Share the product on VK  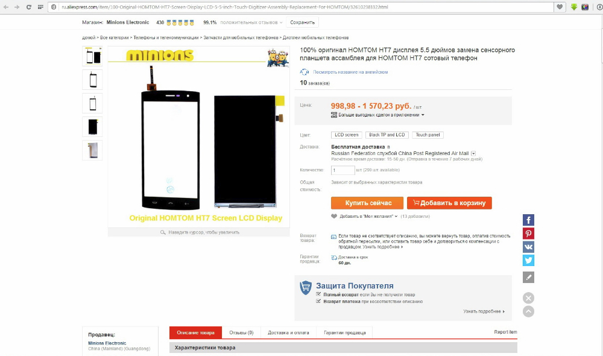tap(528, 247)
